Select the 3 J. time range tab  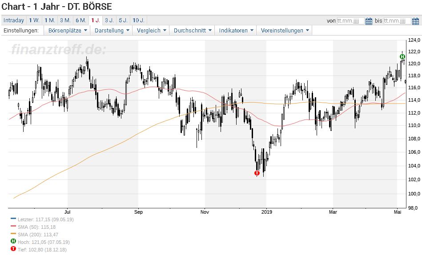(109, 20)
